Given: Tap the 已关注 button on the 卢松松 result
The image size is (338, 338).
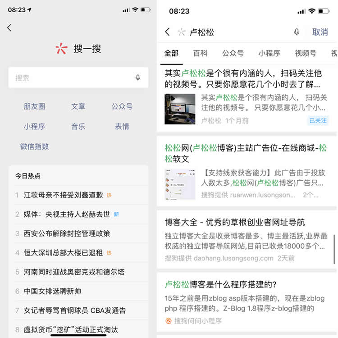Looking at the screenshot, I should pyautogui.click(x=318, y=121).
